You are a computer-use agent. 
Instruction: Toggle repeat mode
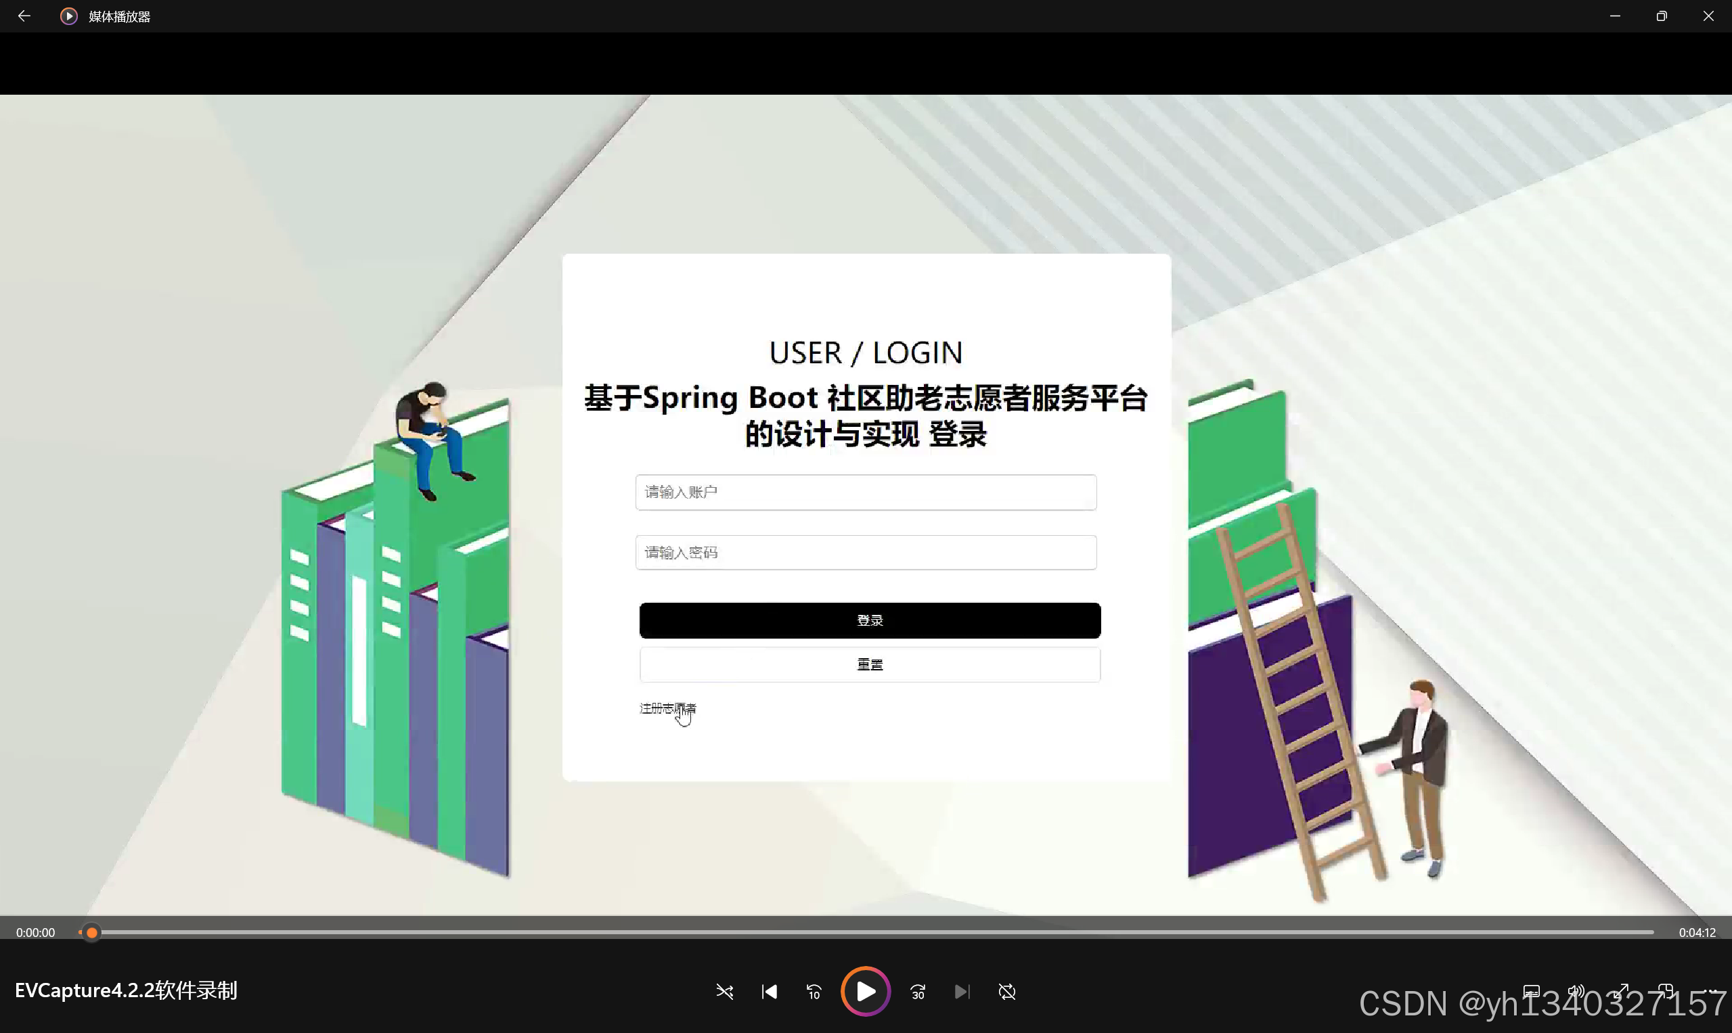coord(1007,991)
